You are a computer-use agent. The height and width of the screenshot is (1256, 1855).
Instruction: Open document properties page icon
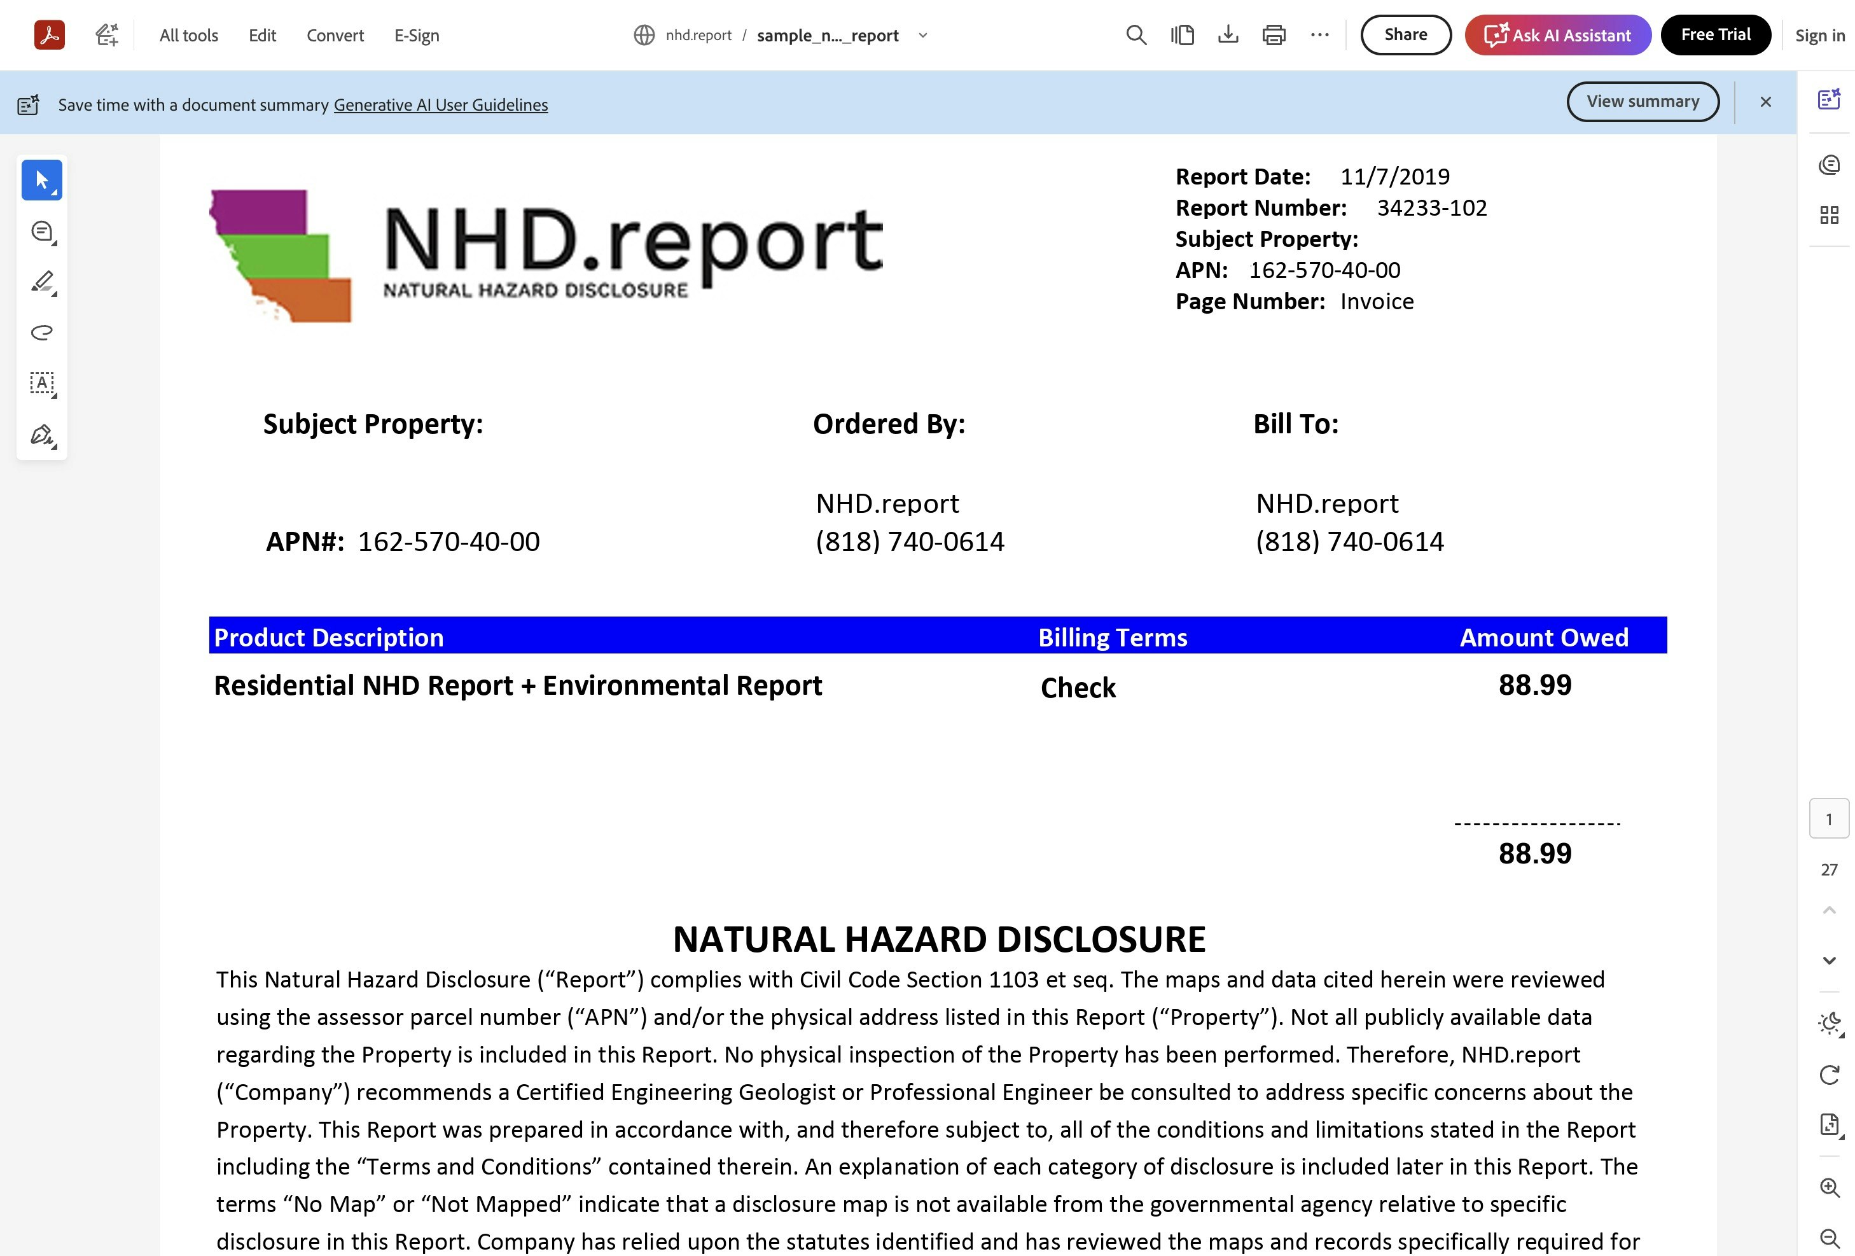point(1830,1125)
